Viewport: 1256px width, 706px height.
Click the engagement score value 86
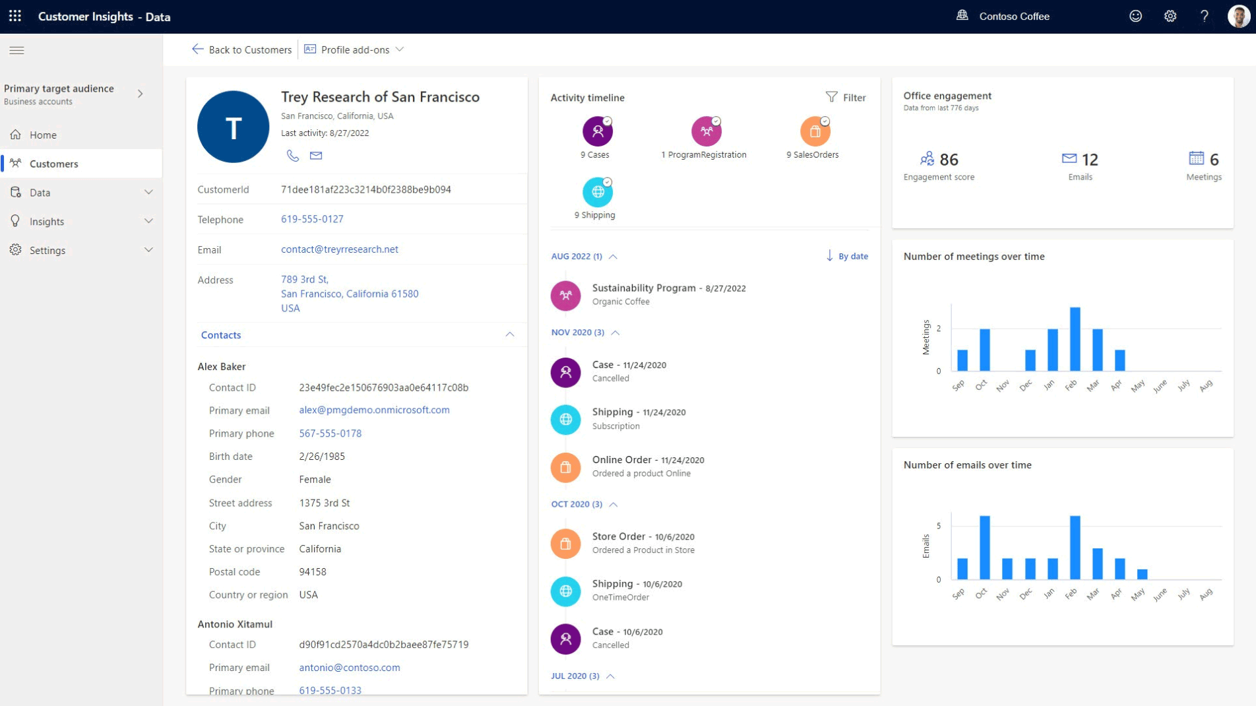(949, 159)
